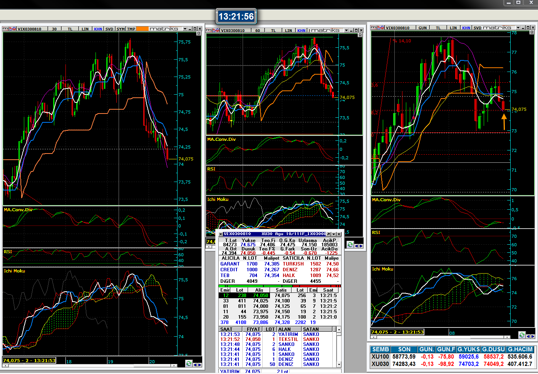The width and height of the screenshot is (538, 374).
Task: Select the TMP tab in the left chart toolbar
Action: (x=131, y=29)
